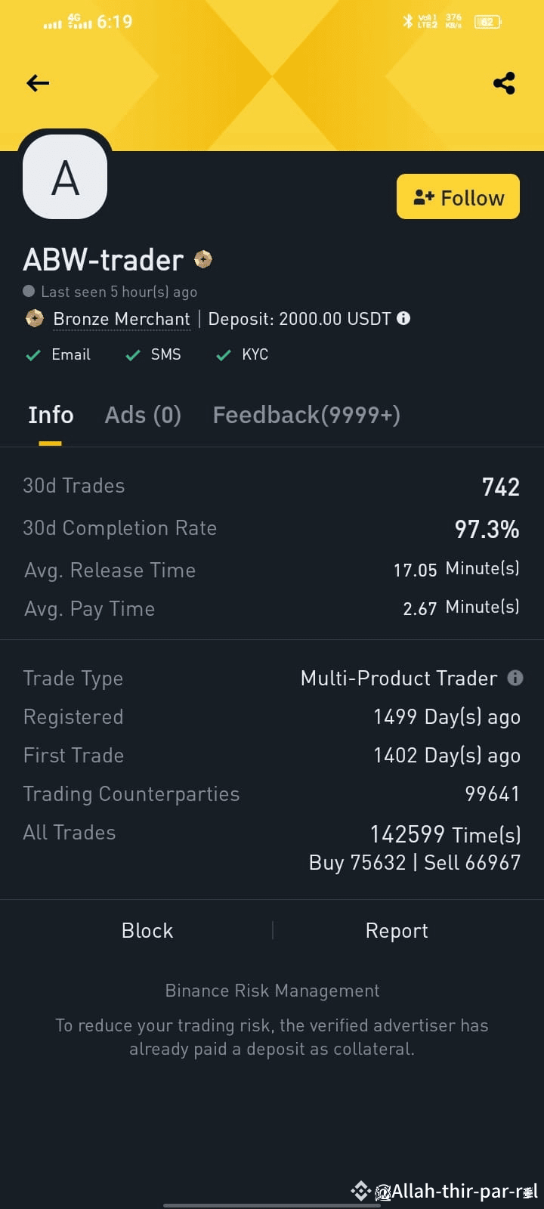Tap the KYC verified checkmark
This screenshot has height=1209, width=544.
pos(224,355)
